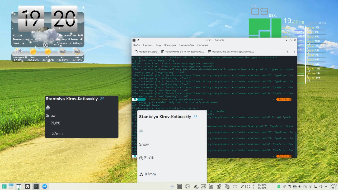This screenshot has height=190, width=338.
Task: Open the Вид menu in Konsole
Action: (x=158, y=45)
